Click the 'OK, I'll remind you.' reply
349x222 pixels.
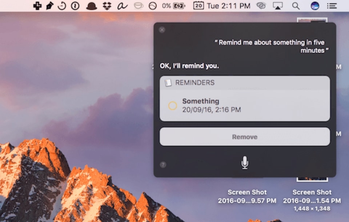[x=189, y=66]
